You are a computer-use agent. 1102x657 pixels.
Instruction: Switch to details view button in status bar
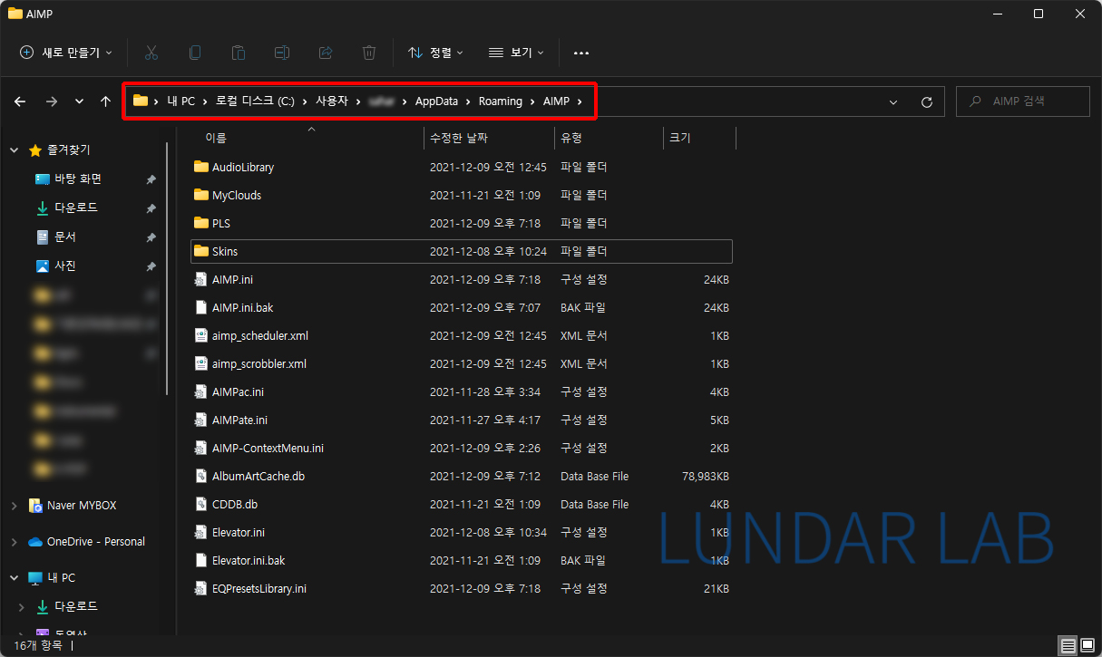pyautogui.click(x=1068, y=645)
